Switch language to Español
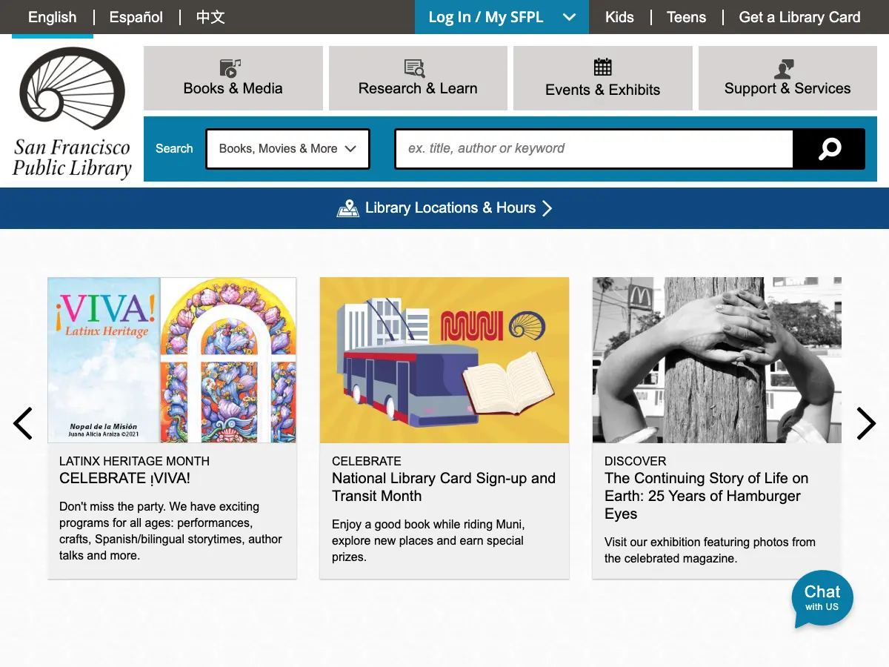The image size is (889, 667). pos(136,17)
